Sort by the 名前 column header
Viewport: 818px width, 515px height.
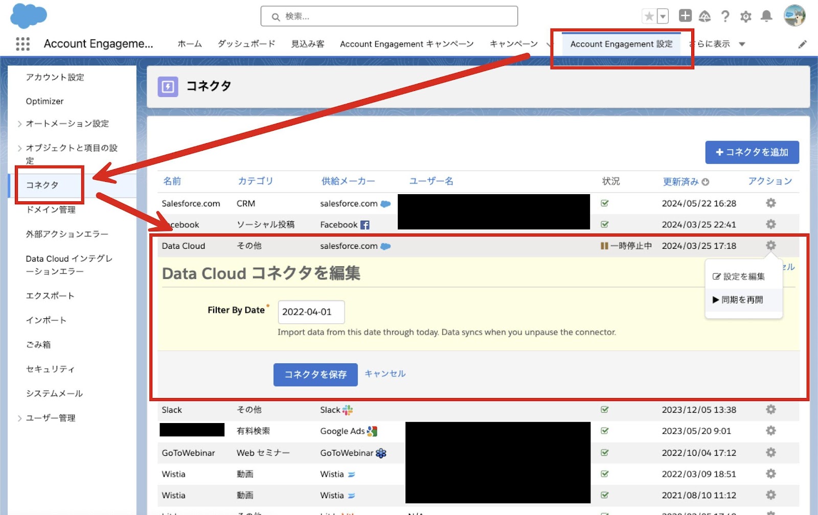pos(172,181)
